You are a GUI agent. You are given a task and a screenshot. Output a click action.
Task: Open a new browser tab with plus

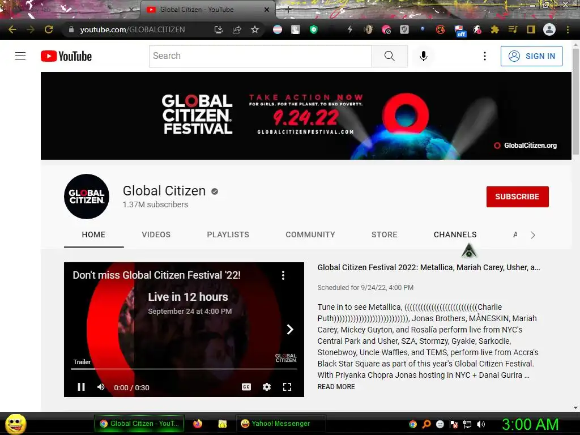point(288,10)
